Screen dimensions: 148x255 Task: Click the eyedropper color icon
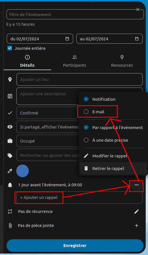[10, 171]
